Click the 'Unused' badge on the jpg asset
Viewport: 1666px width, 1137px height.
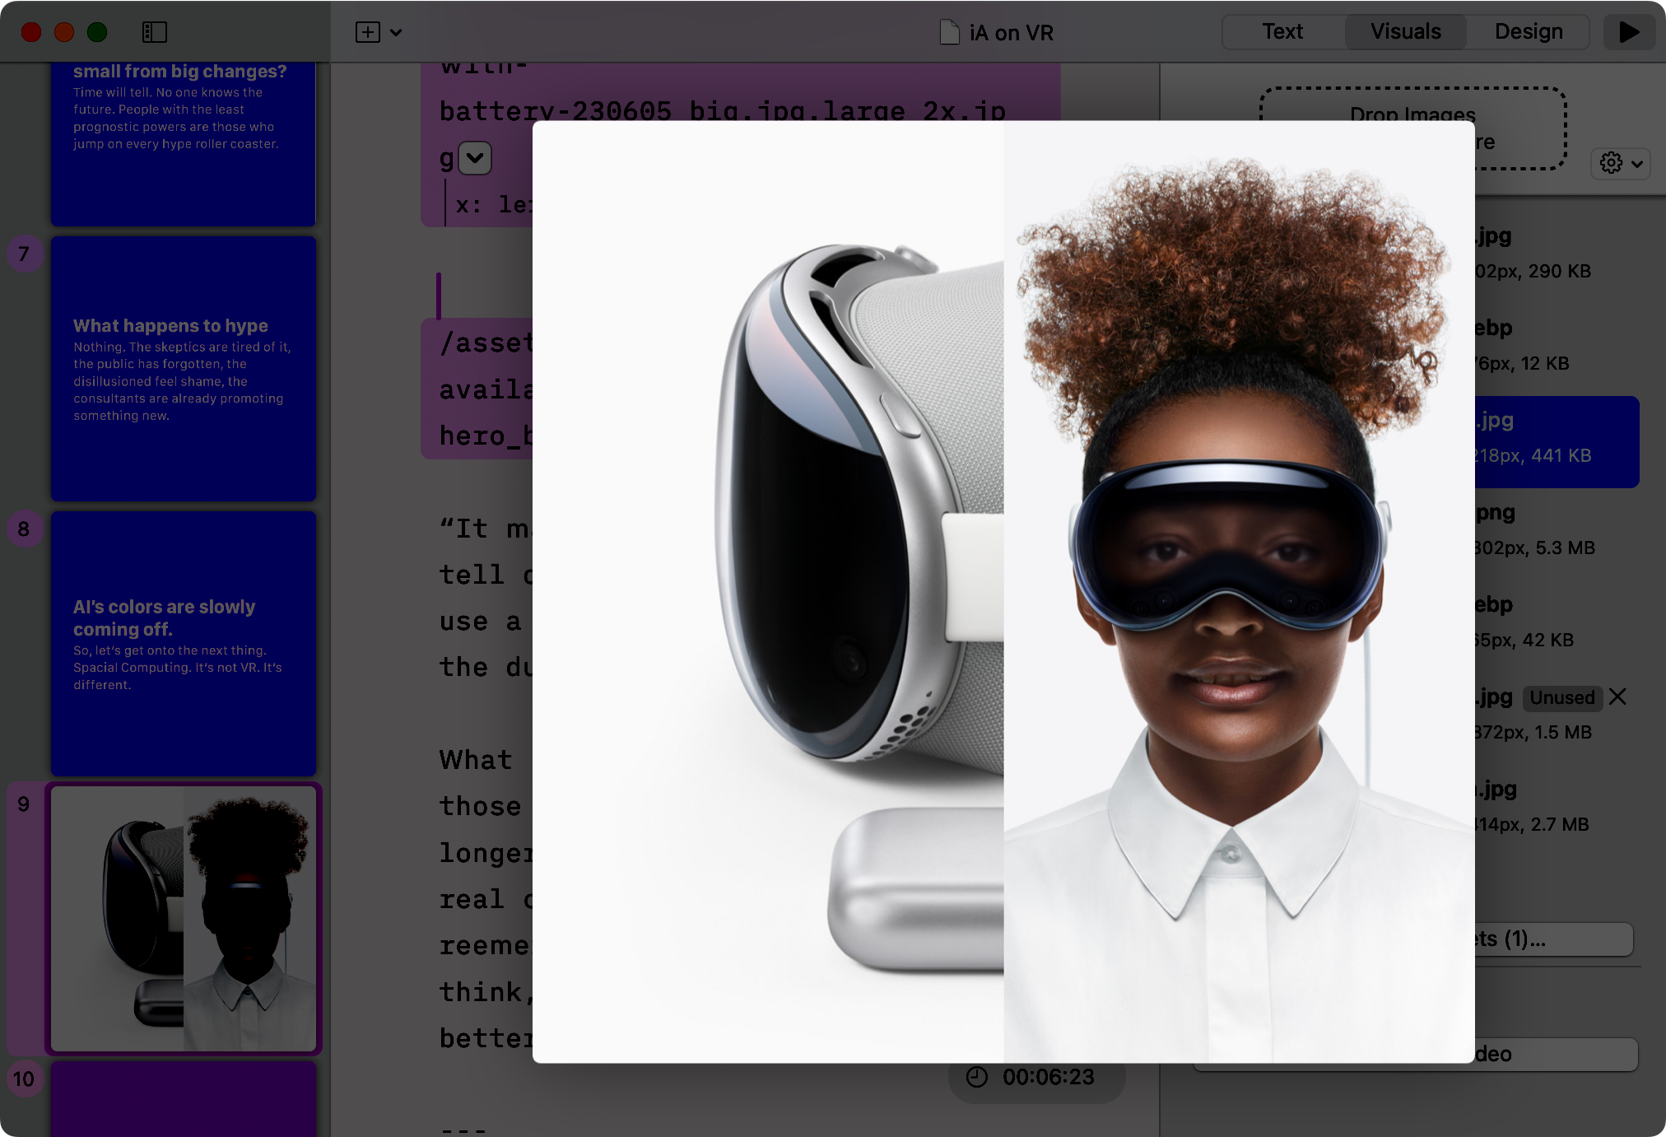pos(1561,697)
